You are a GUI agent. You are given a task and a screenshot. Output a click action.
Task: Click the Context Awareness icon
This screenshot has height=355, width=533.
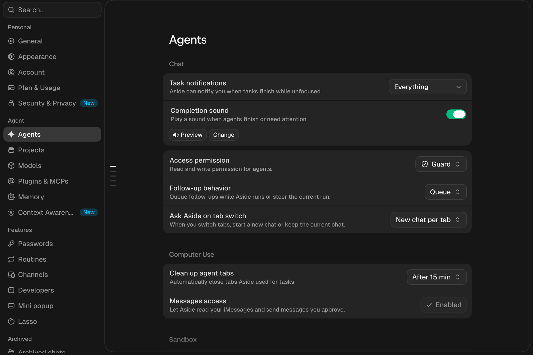pyautogui.click(x=11, y=212)
